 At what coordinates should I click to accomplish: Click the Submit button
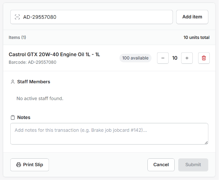[x=193, y=165]
